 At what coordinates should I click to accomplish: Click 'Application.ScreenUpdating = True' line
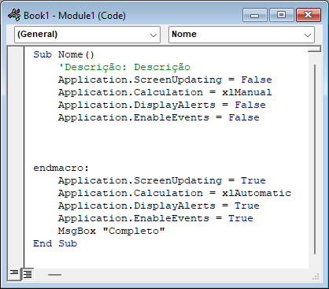(x=162, y=180)
